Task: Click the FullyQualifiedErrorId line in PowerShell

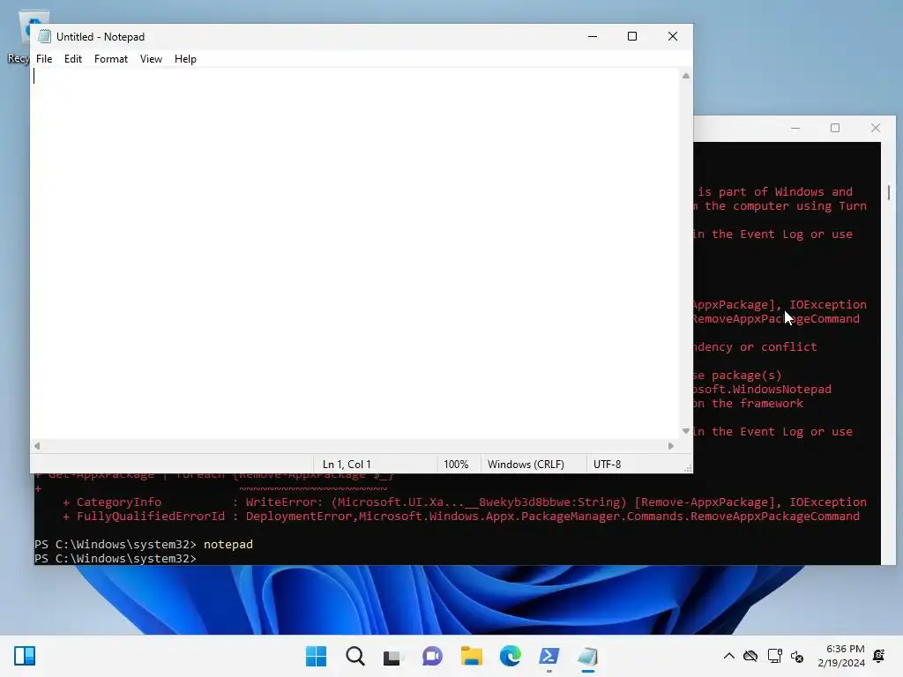Action: 460,517
